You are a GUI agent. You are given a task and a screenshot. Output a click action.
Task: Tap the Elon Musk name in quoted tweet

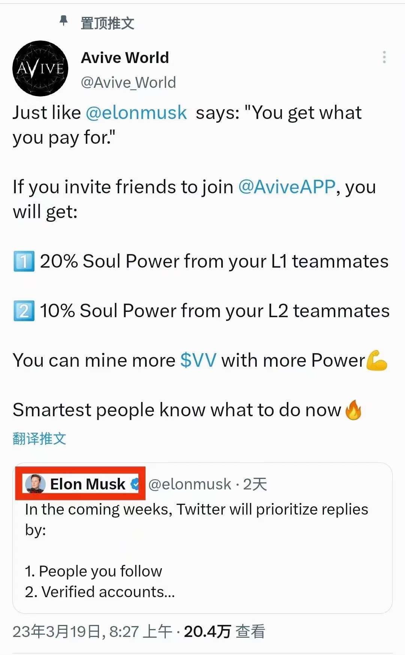[88, 484]
